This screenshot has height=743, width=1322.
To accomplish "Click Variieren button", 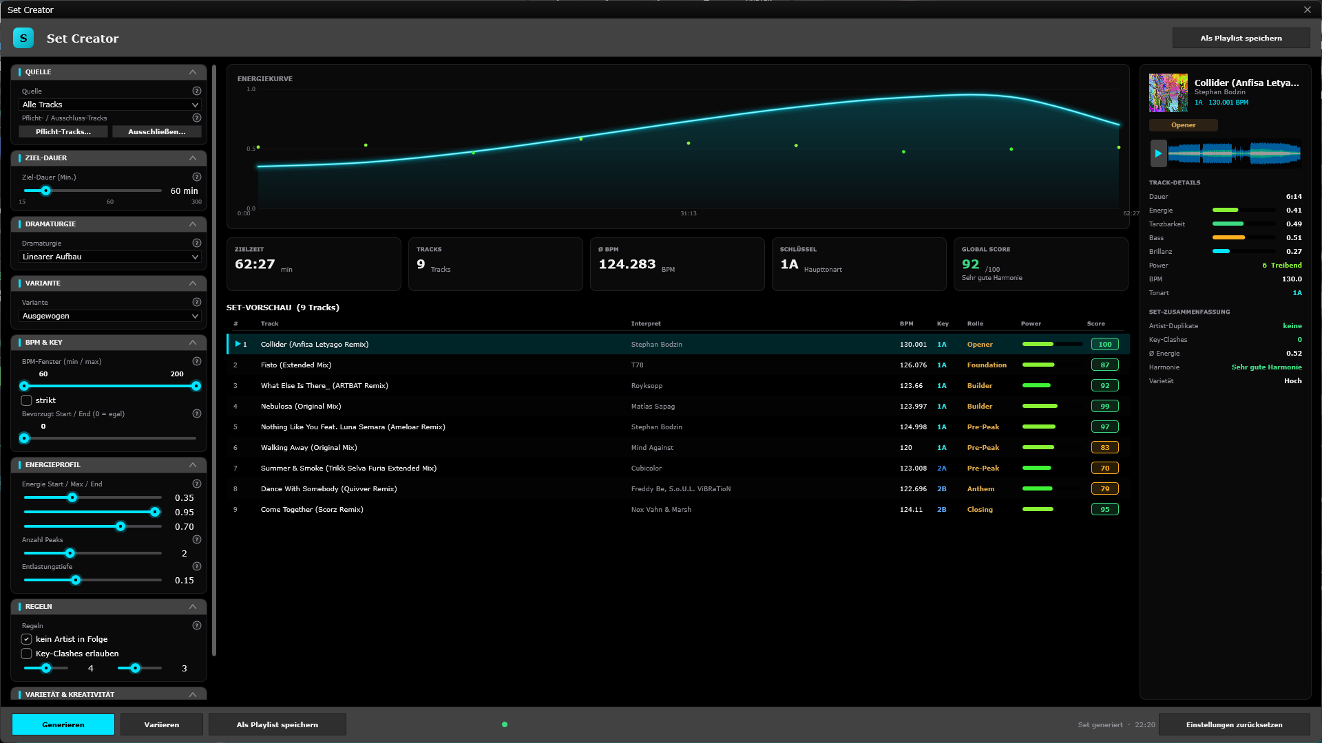I will click(x=162, y=724).
